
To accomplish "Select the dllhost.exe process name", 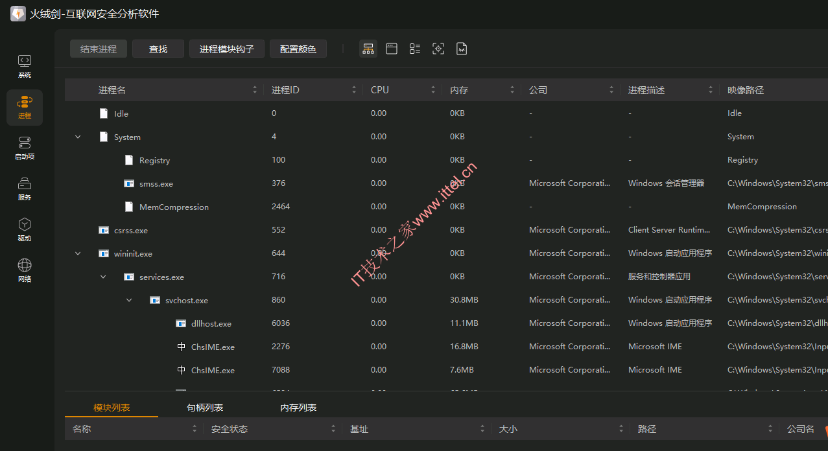I will coord(211,323).
